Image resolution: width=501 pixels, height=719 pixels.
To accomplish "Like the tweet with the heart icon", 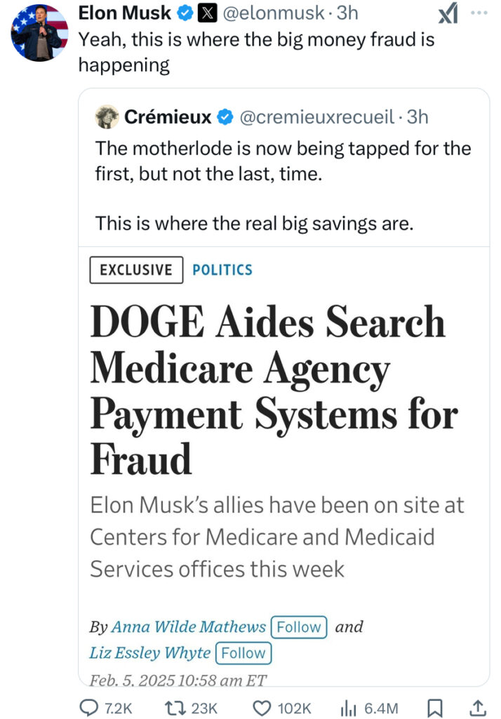I will click(x=262, y=708).
